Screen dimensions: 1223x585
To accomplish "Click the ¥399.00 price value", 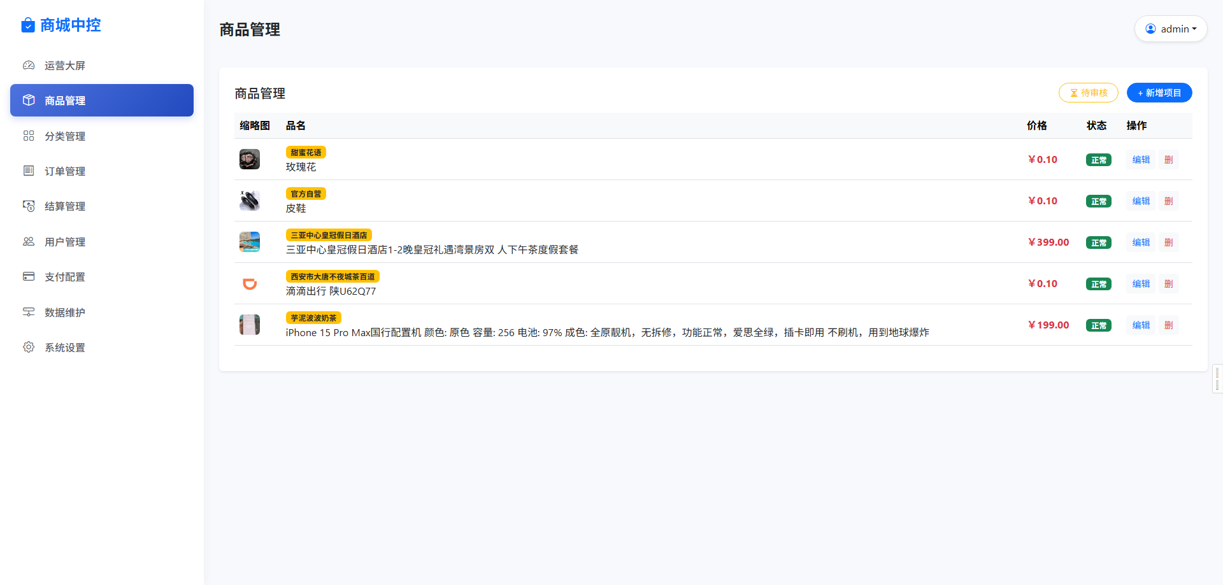I will 1048,242.
